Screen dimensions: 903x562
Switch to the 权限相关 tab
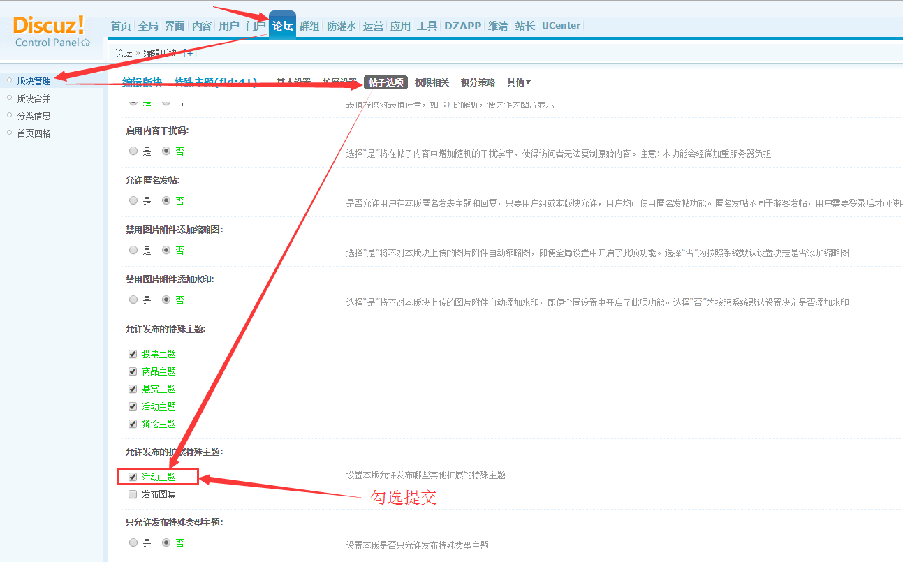432,82
